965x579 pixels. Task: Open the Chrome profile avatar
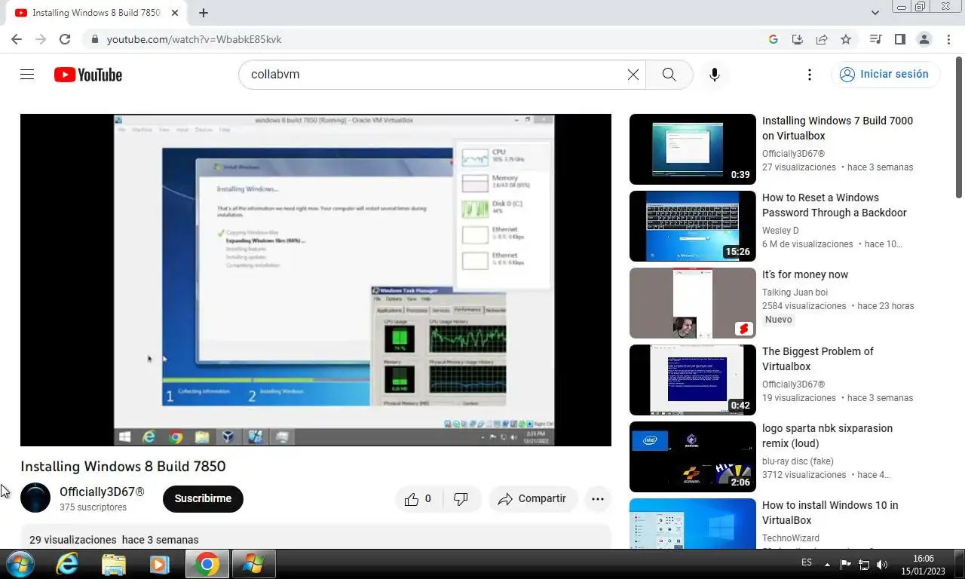924,39
